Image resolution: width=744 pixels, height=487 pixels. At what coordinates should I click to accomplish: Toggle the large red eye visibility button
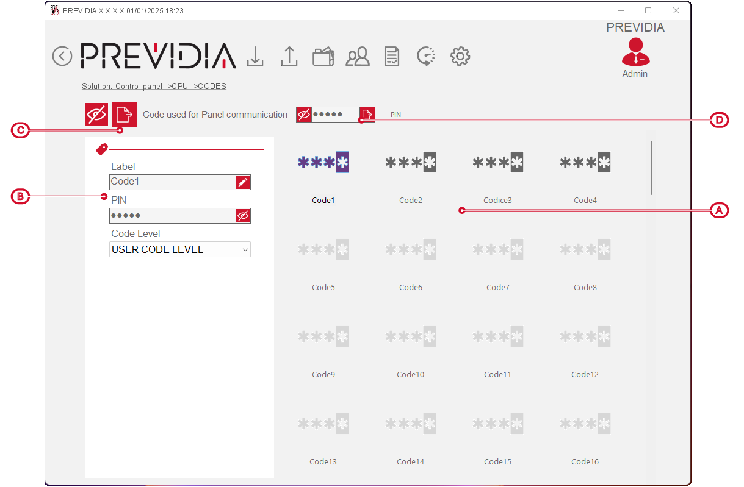point(96,114)
